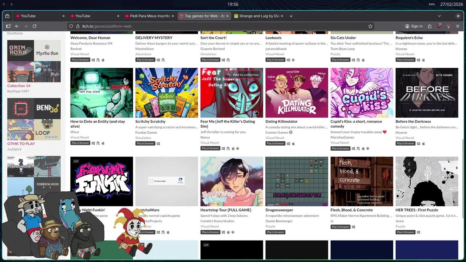
Task: Click Apple icon under Dating Killmulator
Action: 293,143
